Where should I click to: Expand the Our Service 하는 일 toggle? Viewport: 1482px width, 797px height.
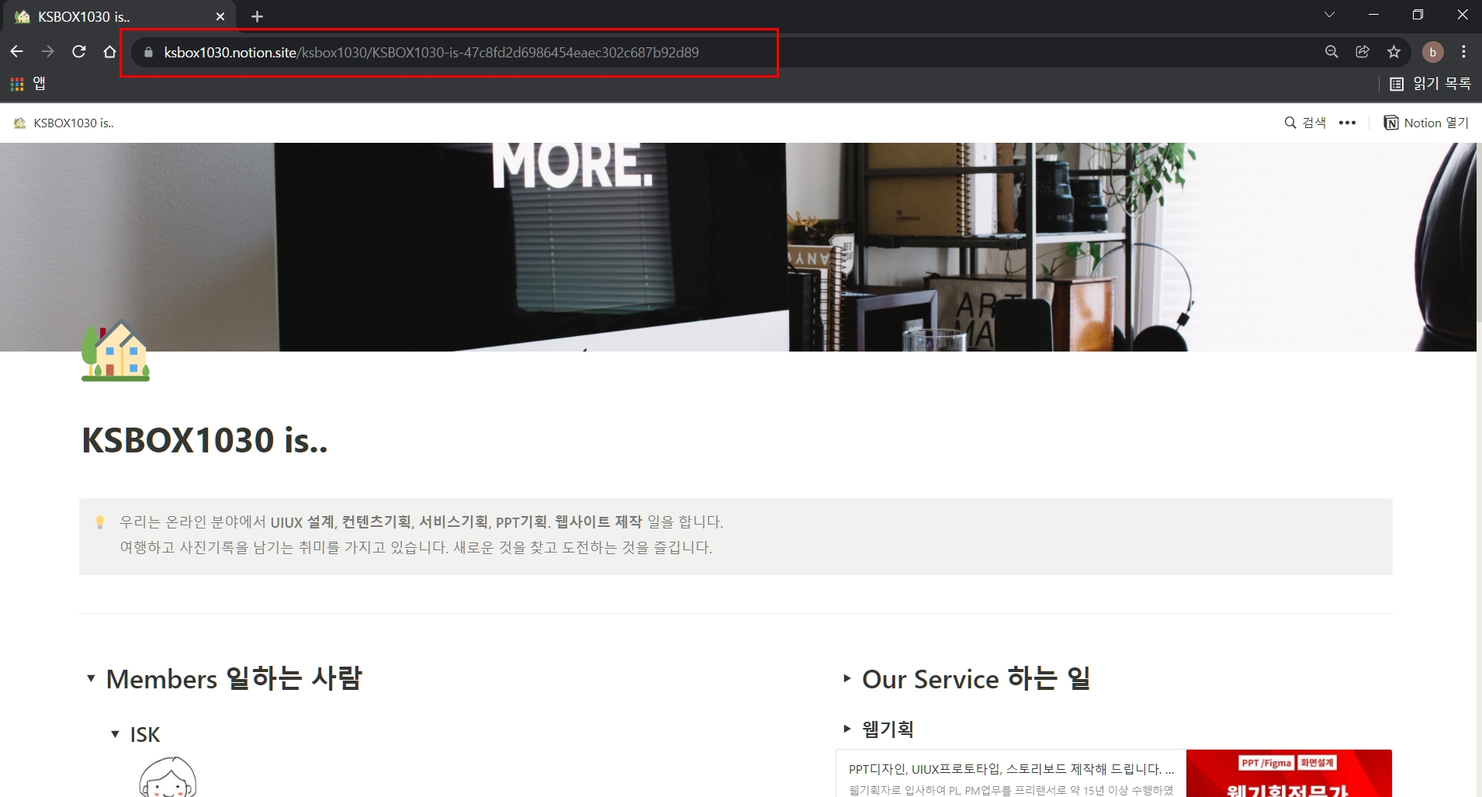(x=847, y=678)
